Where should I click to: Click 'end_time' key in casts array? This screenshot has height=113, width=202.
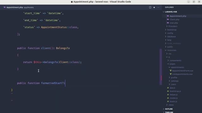click(31, 20)
